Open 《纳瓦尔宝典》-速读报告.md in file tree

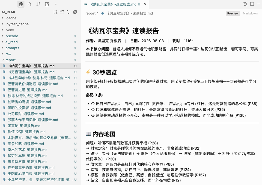pos(40,66)
